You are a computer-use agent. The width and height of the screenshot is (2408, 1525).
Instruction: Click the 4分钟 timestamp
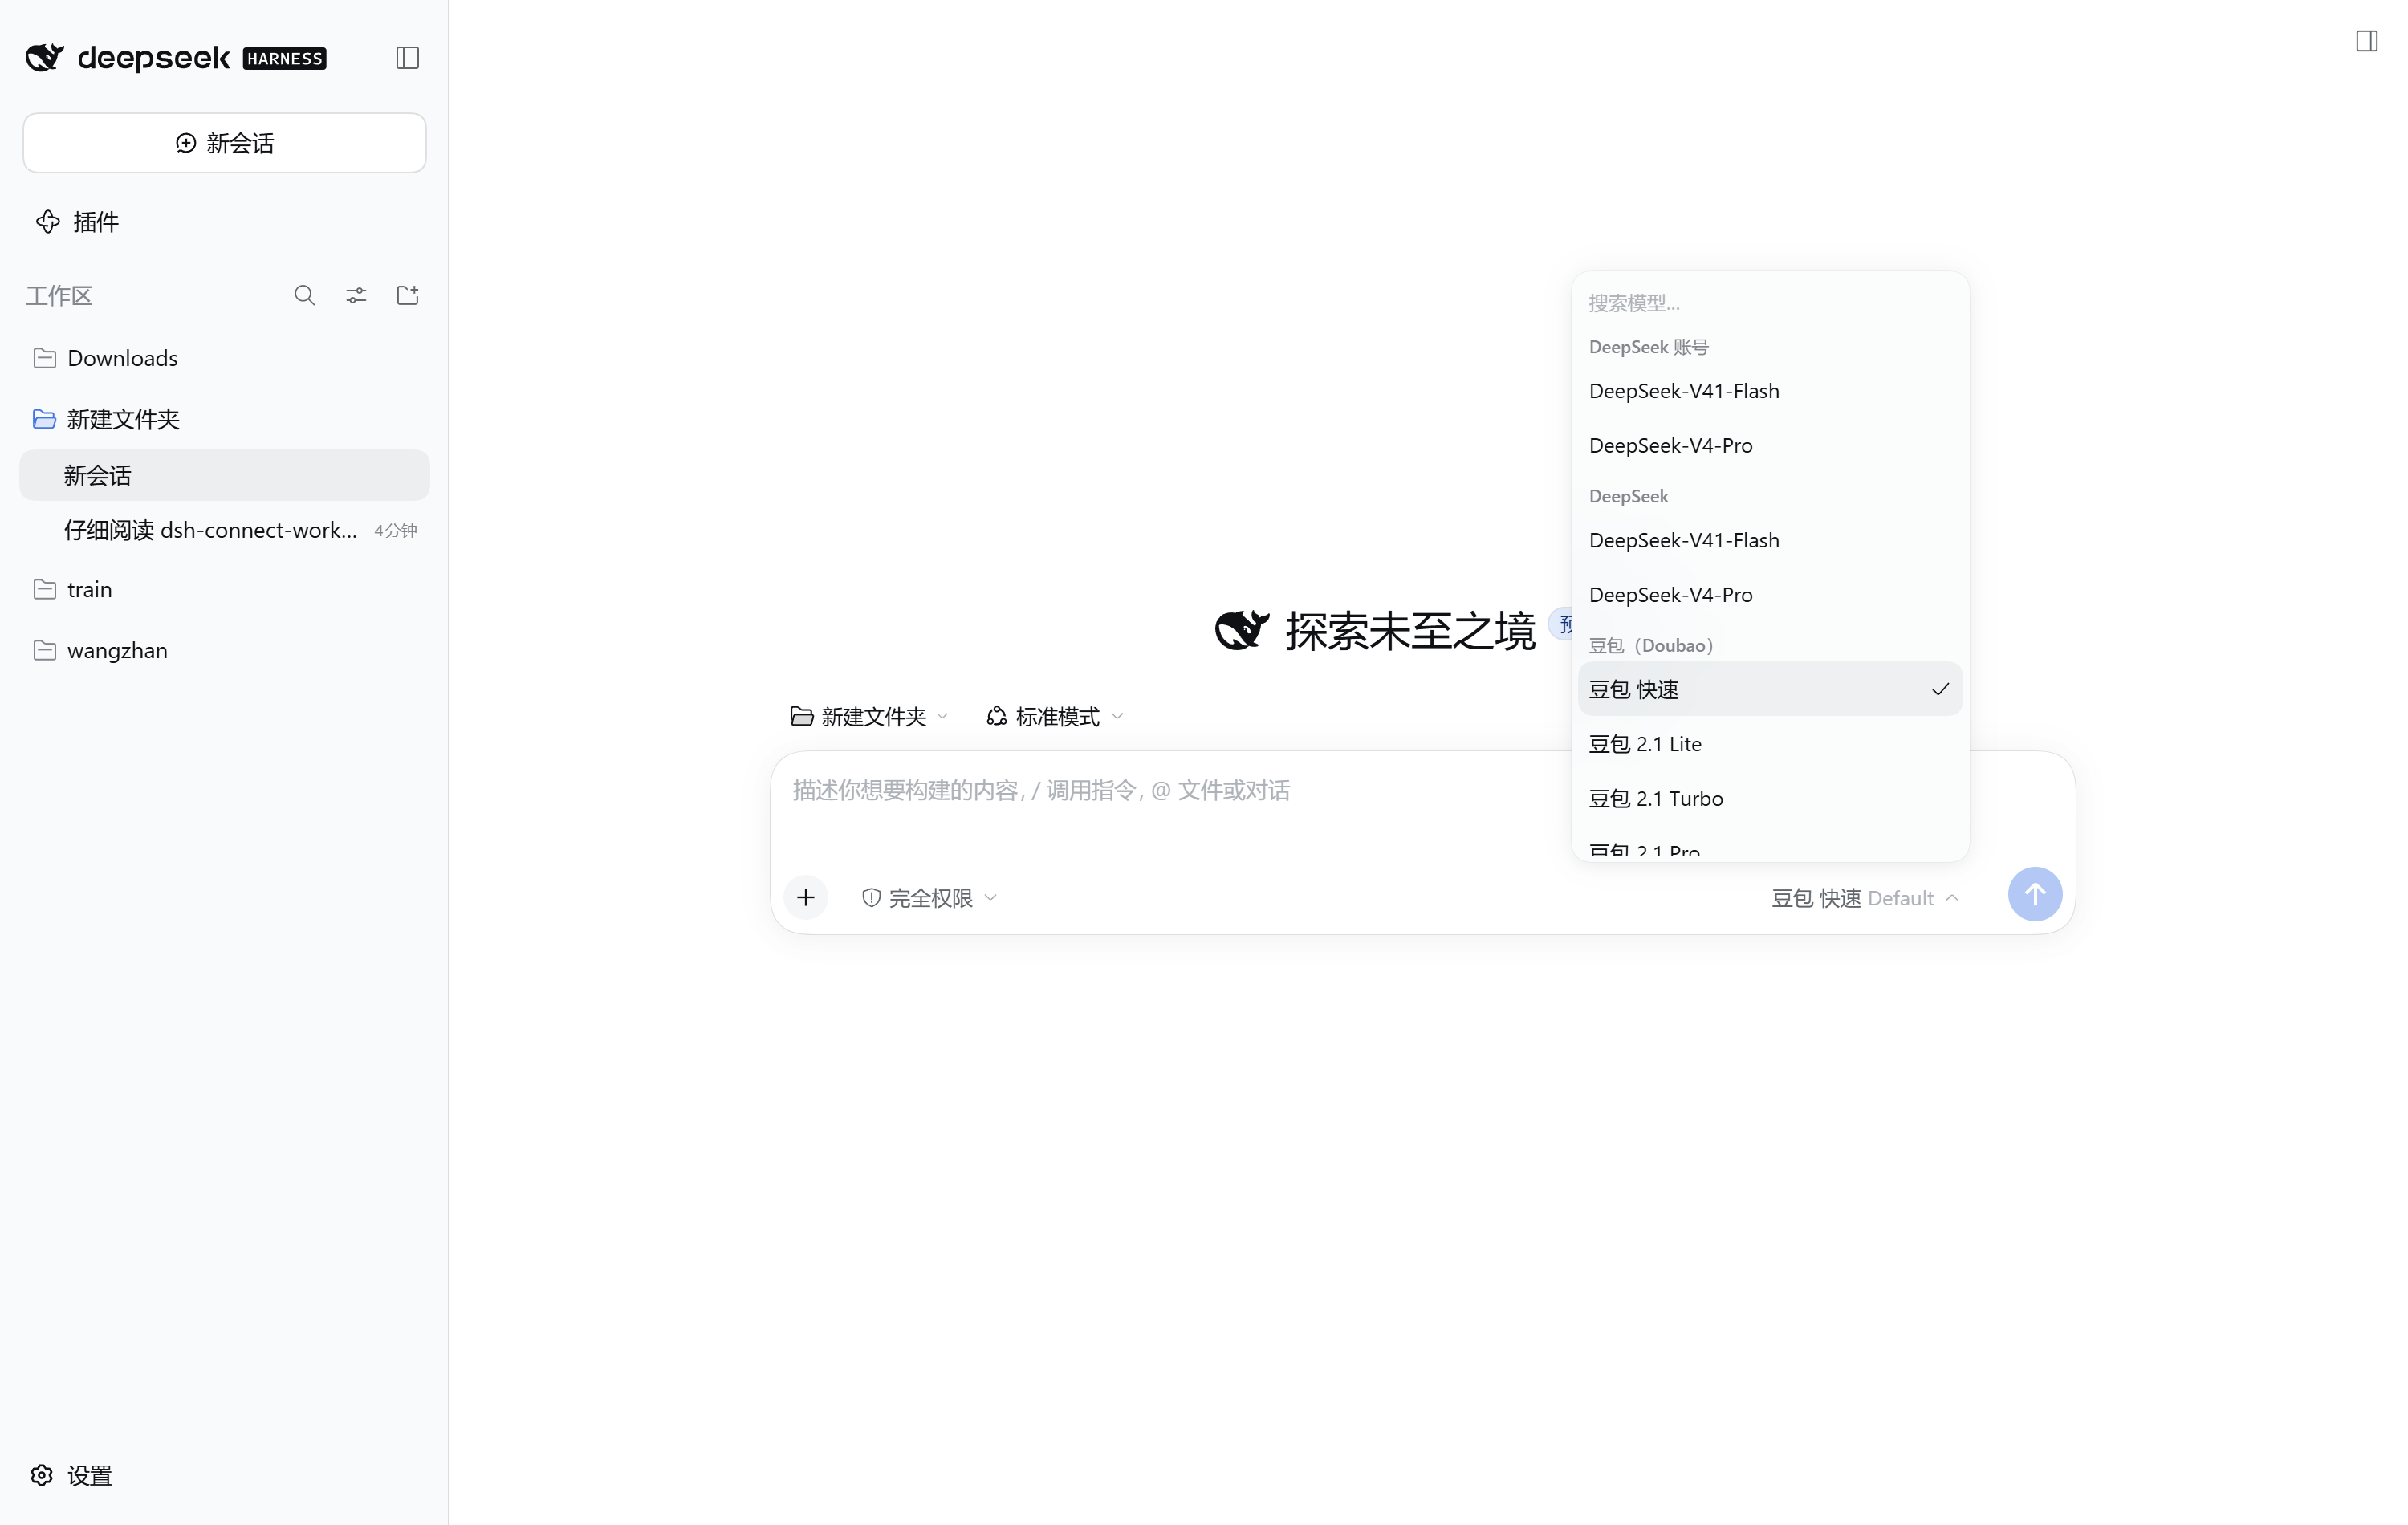395,530
